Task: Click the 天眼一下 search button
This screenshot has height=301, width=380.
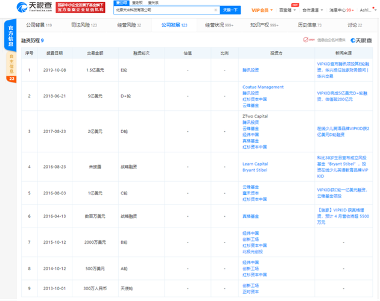Action: (230, 10)
